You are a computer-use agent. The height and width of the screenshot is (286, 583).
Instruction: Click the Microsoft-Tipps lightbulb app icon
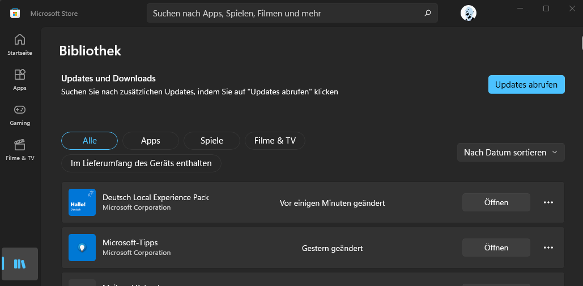coord(82,248)
